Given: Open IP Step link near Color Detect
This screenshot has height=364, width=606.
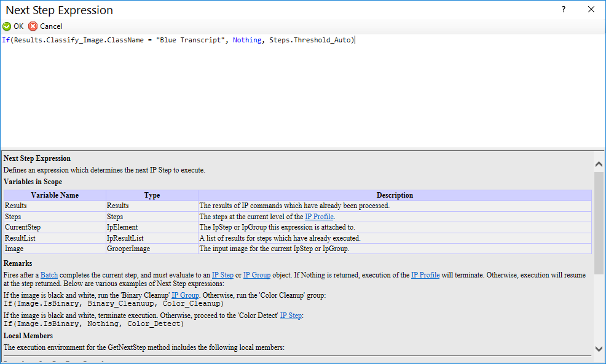Looking at the screenshot, I should coord(291,316).
